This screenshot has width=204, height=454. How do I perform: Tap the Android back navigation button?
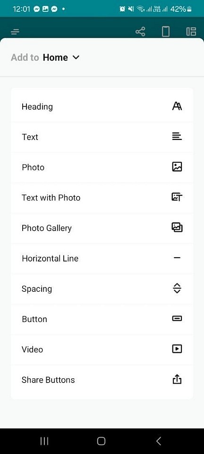tap(158, 441)
